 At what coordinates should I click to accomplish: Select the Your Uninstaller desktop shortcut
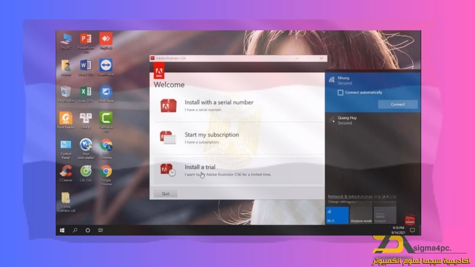86,149
